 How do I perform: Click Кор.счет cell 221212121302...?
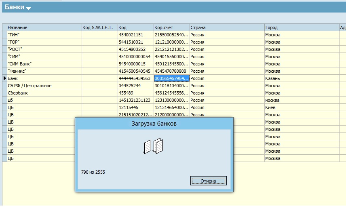click(172, 49)
